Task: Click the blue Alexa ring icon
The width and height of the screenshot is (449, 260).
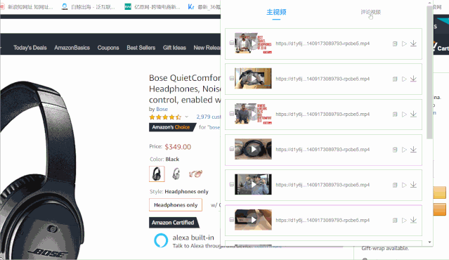Action: click(x=161, y=240)
